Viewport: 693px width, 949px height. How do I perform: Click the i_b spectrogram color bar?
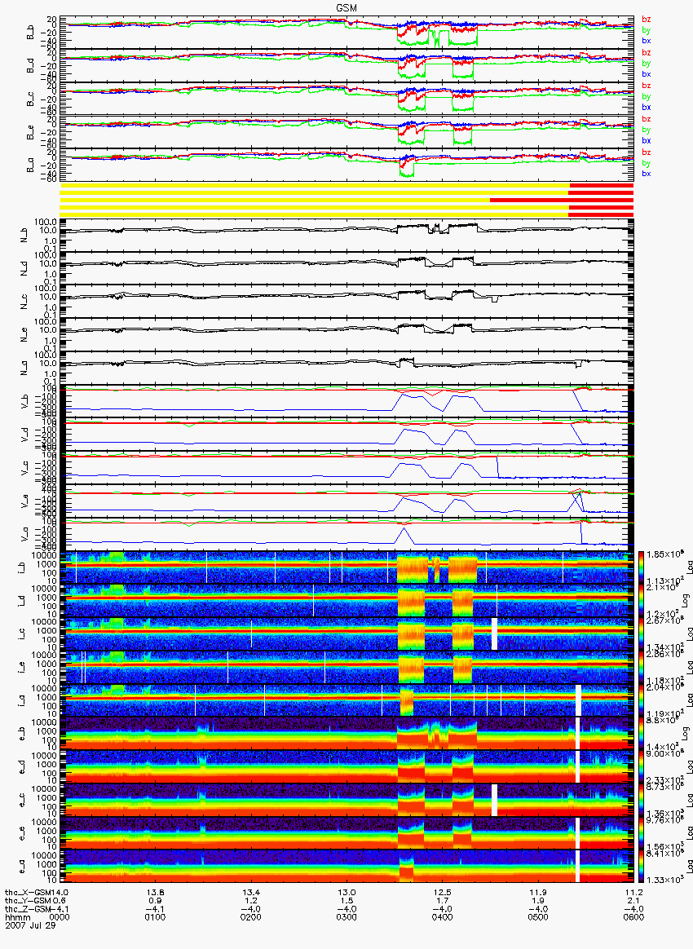point(641,567)
